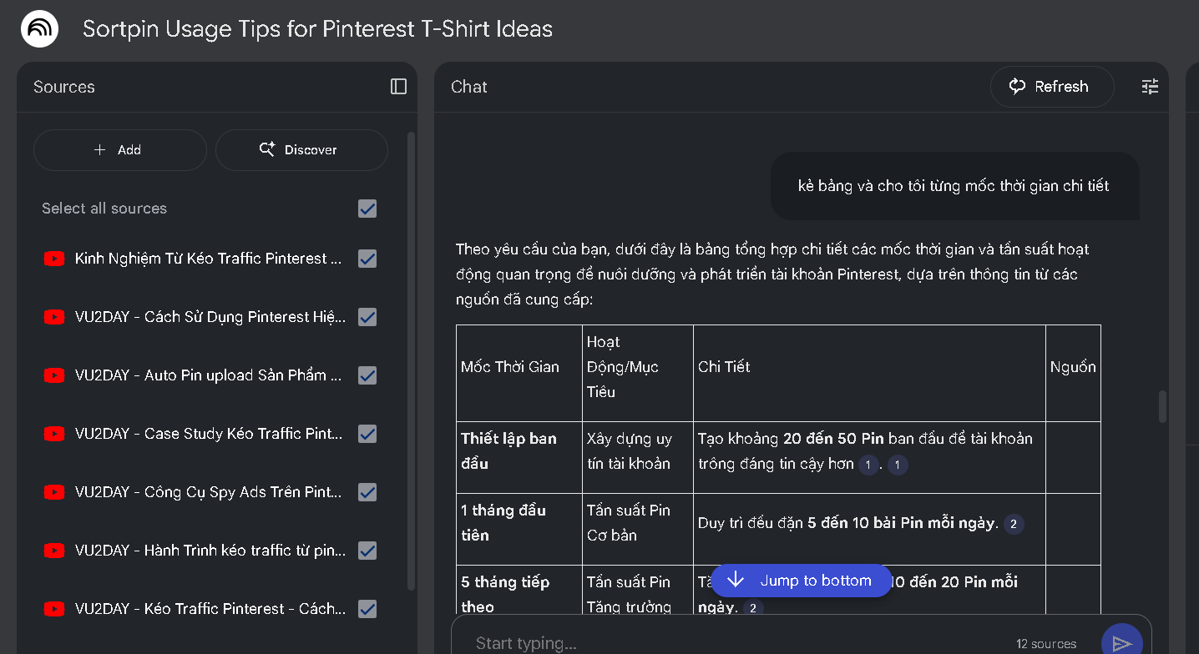Click YouTube icon for Kinh Nghiệm Từ Kéo Traffic
Viewport: 1199px width, 654px height.
54,259
